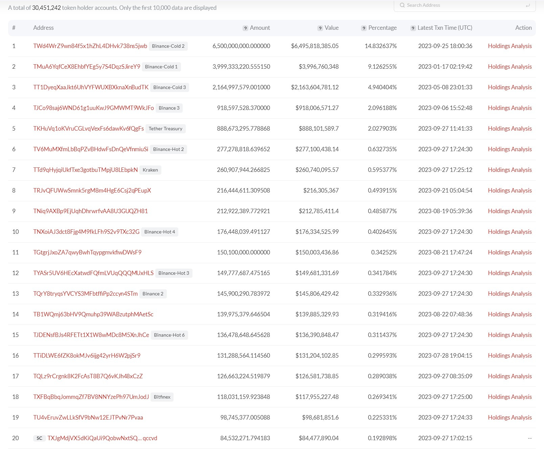
Task: Click the search magnifier icon
Action: [x=402, y=5]
